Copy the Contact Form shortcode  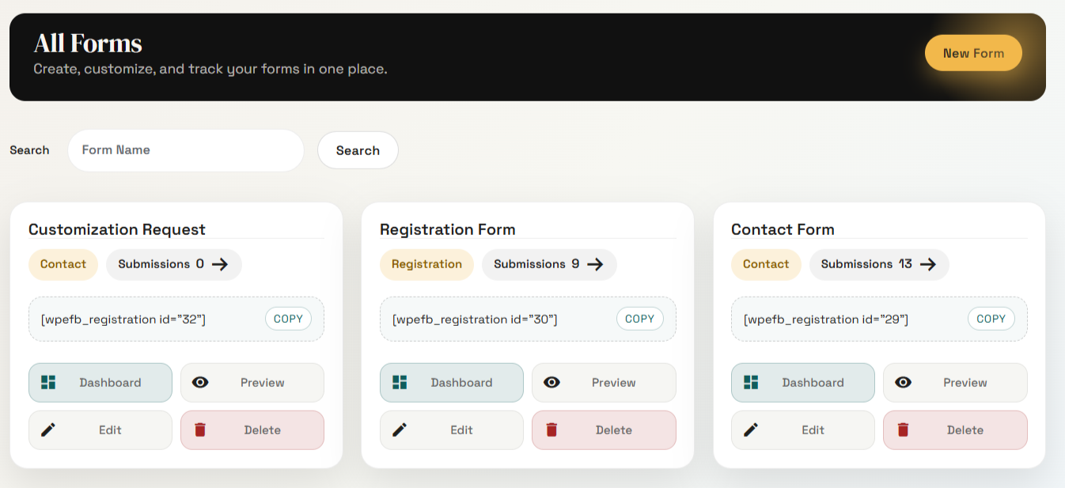click(x=991, y=319)
